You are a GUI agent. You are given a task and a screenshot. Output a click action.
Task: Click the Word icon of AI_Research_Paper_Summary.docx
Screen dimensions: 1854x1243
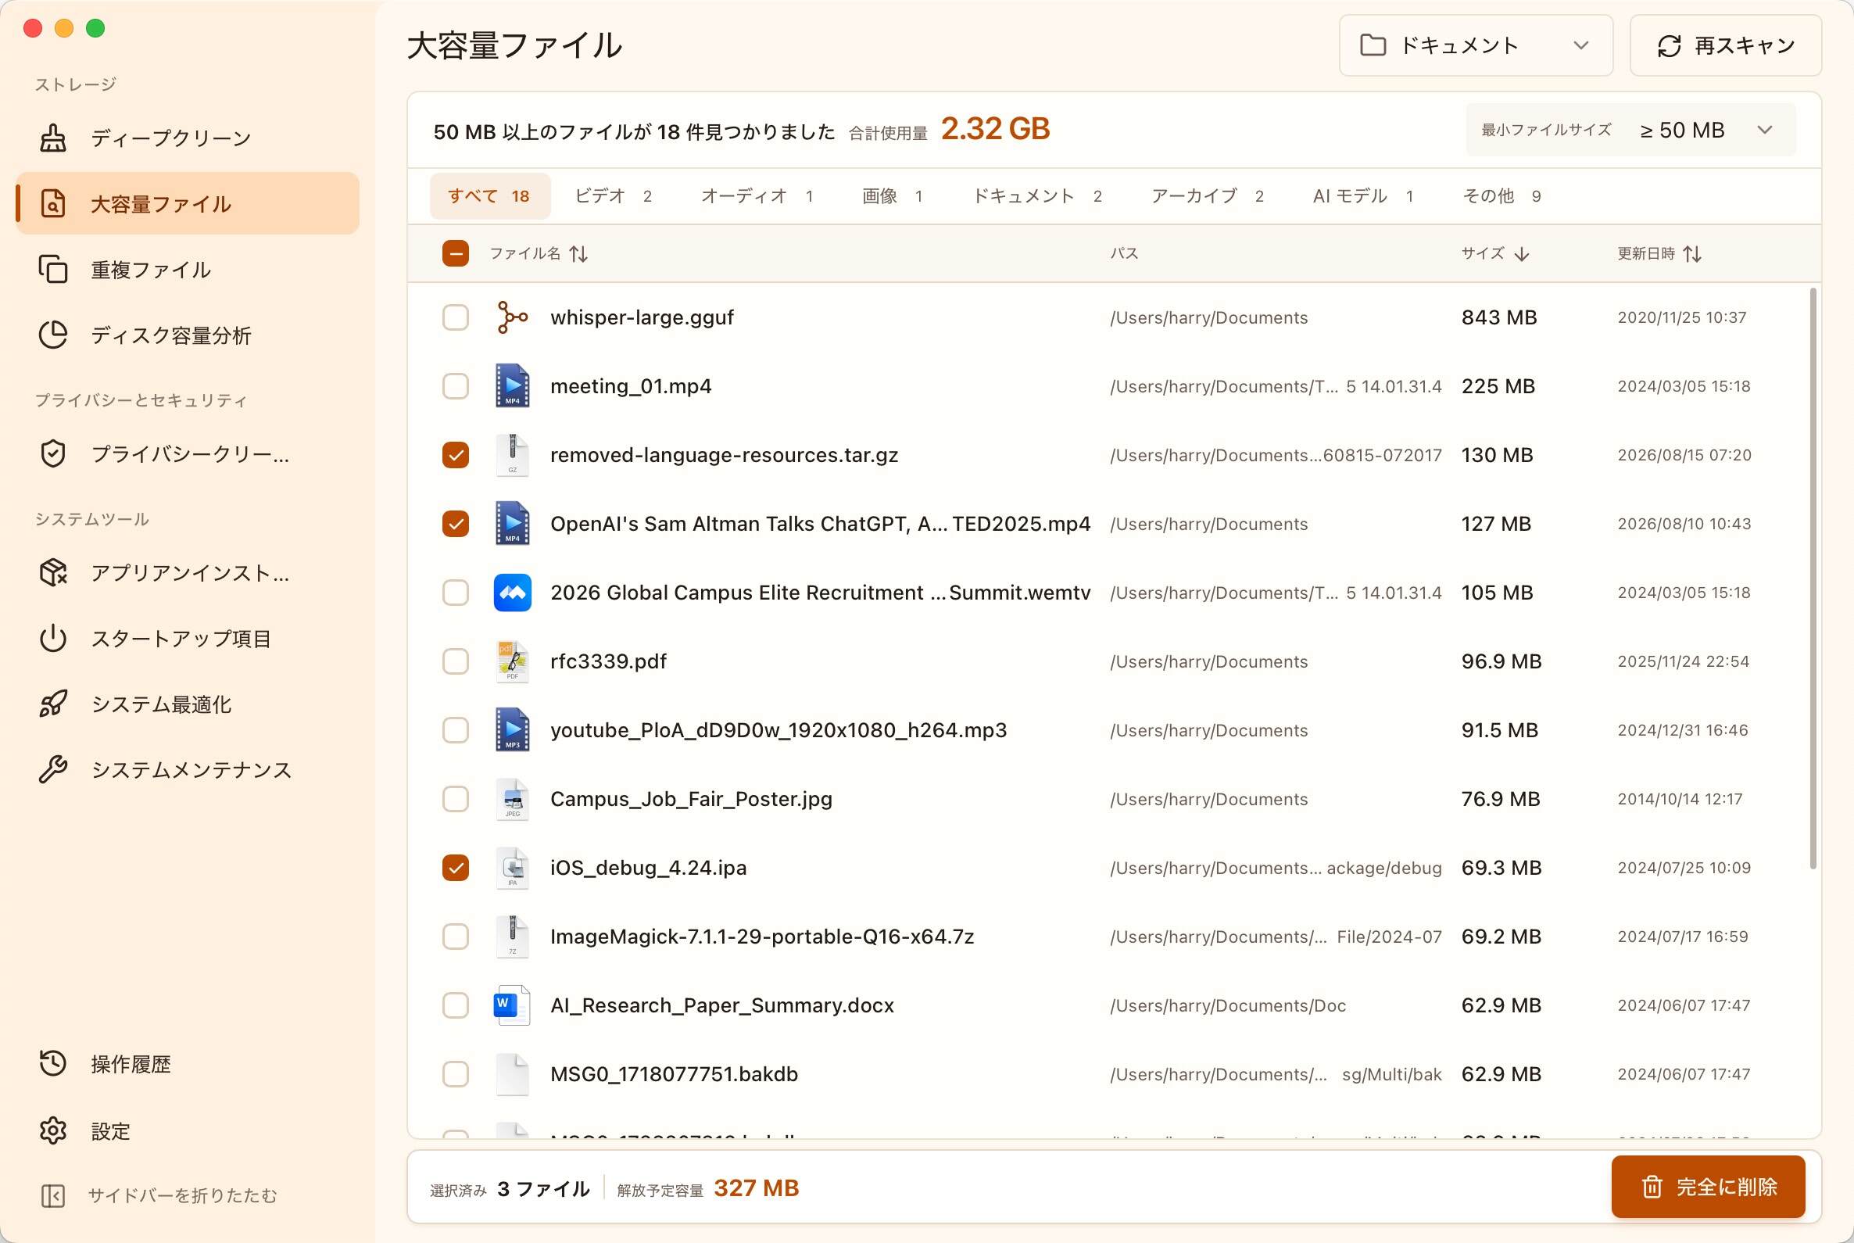(512, 1005)
